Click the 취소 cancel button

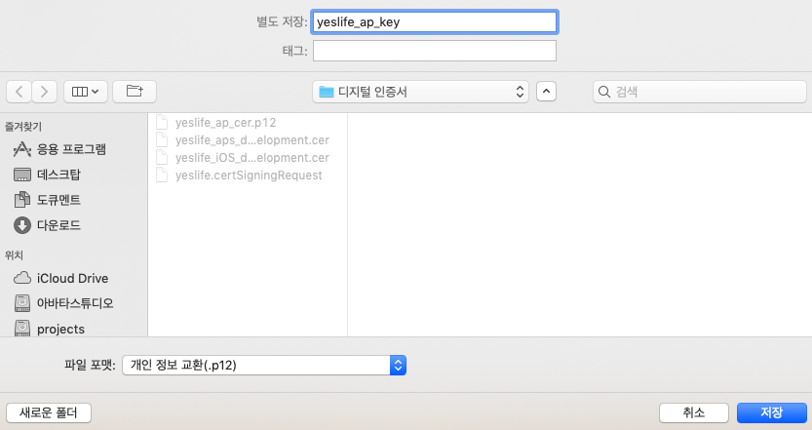click(693, 412)
